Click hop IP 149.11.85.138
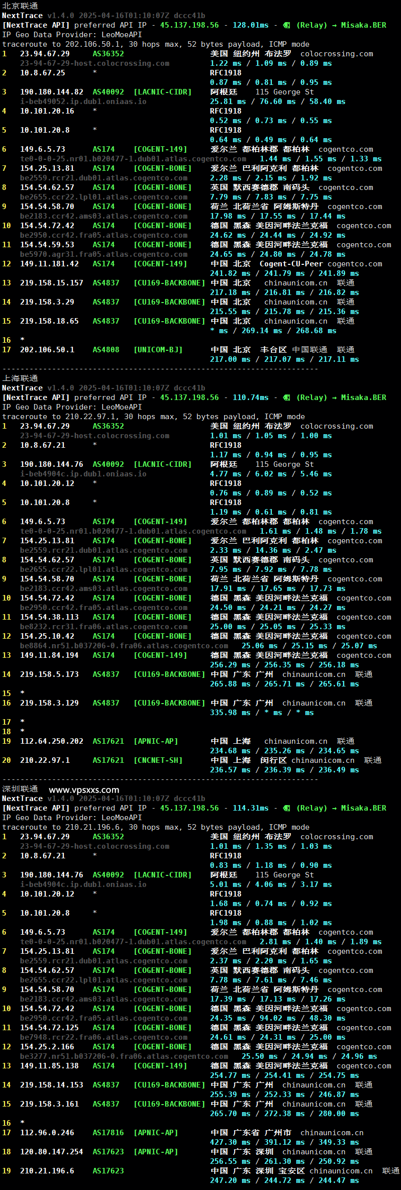The width and height of the screenshot is (401, 1190). tap(49, 1066)
